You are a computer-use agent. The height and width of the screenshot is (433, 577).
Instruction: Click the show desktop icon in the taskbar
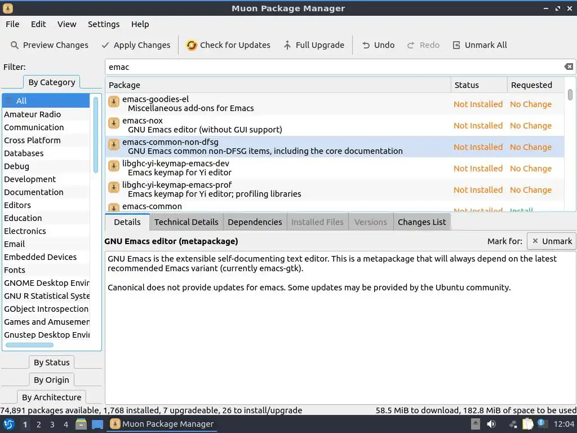(x=97, y=424)
